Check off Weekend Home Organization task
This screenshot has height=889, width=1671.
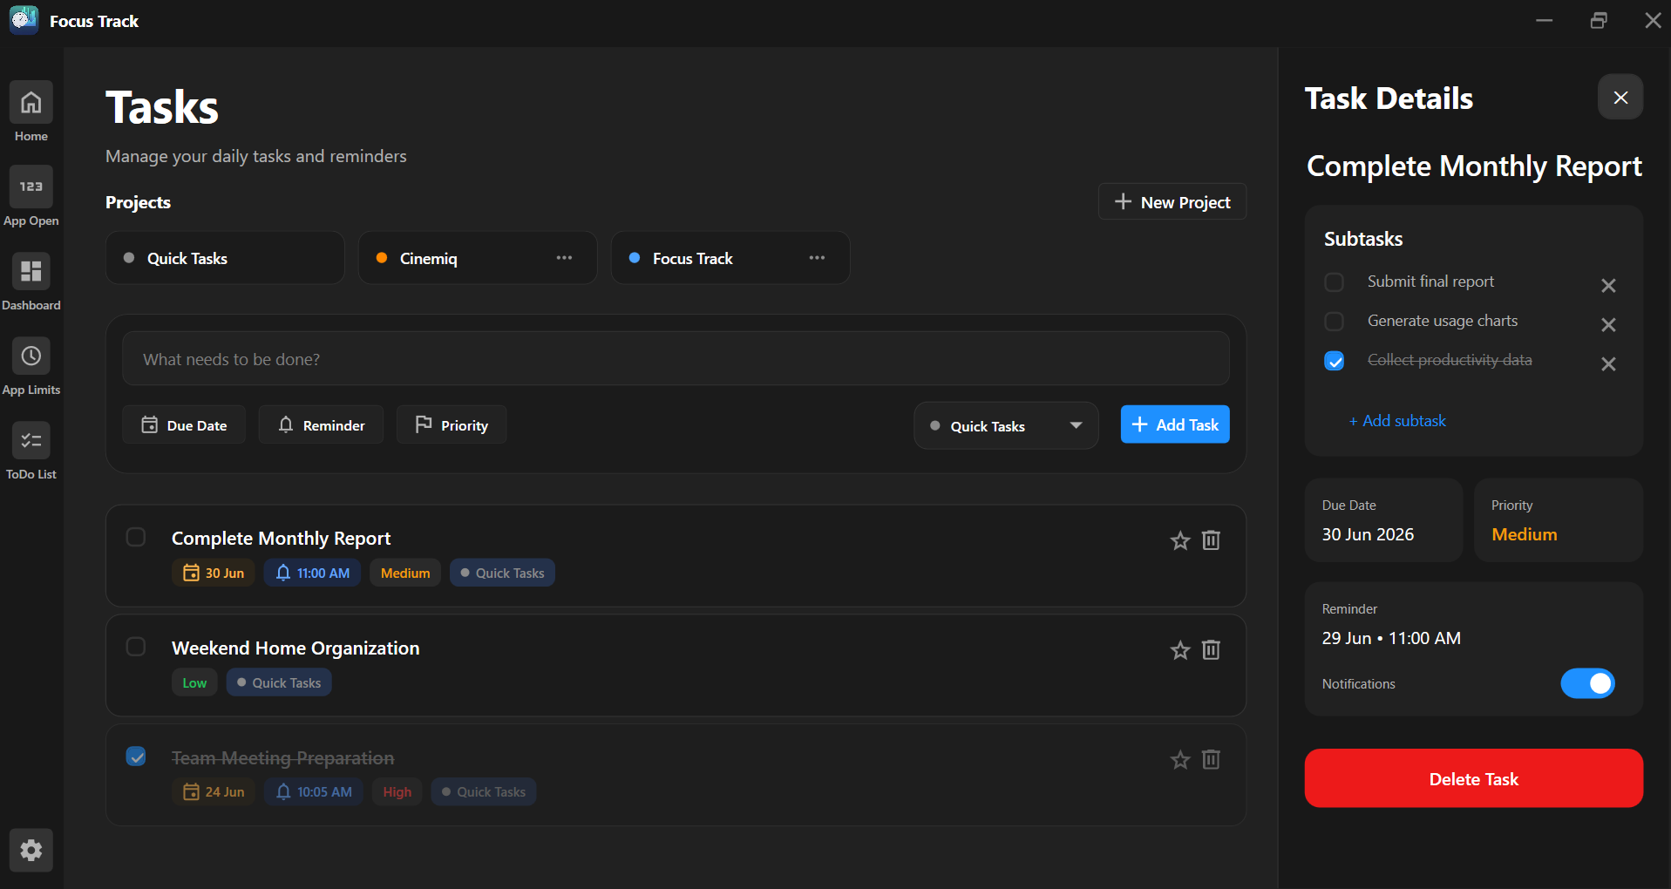[136, 647]
